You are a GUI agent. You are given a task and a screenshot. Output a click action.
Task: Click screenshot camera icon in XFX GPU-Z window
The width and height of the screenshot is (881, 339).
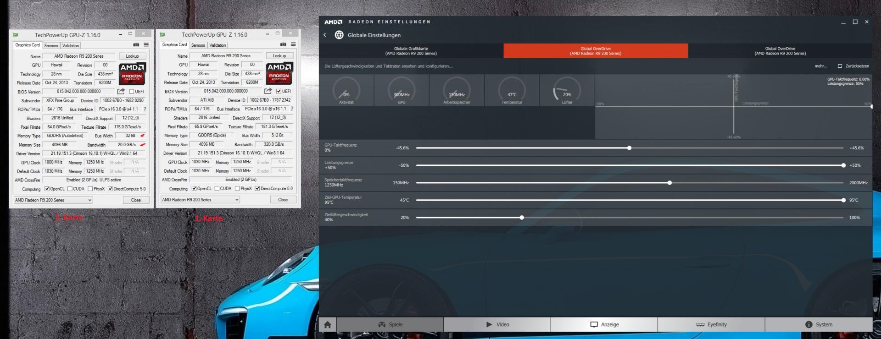coord(136,45)
